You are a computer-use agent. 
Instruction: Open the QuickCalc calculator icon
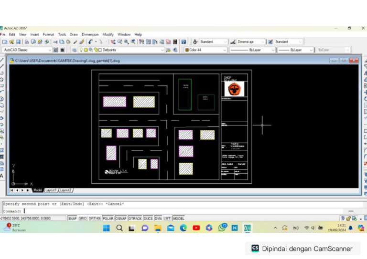pyautogui.click(x=175, y=42)
